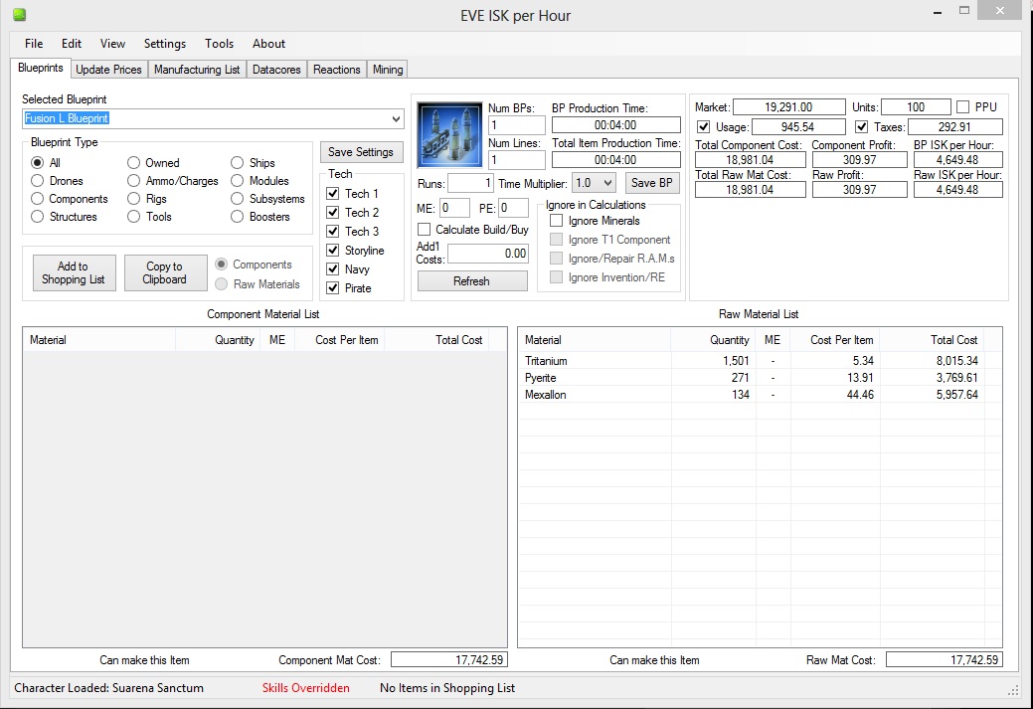Viewport: 1033px width, 709px height.
Task: Select the Ships radio button
Action: (x=238, y=163)
